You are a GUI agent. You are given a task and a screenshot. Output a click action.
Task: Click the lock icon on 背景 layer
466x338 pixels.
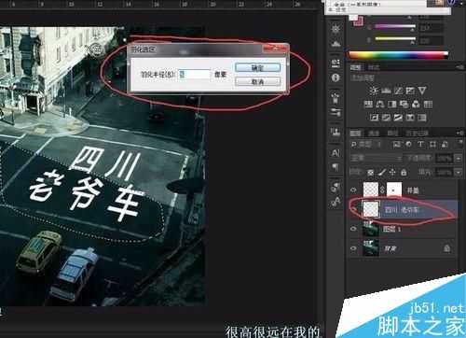tap(446, 248)
